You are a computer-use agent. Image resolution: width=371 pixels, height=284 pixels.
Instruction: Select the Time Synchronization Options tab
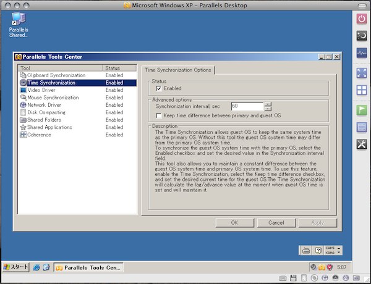click(178, 70)
